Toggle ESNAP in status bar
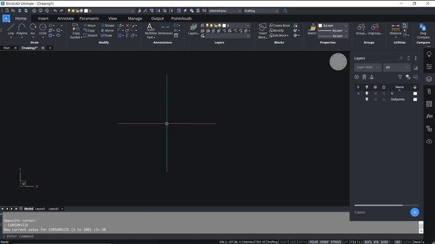Viewport: 435px width, 244px height. 324,242
